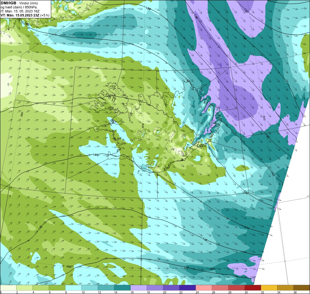Pick the 20–22 m/s violet legend swatch
This screenshot has width=310, height=294.
171,287
